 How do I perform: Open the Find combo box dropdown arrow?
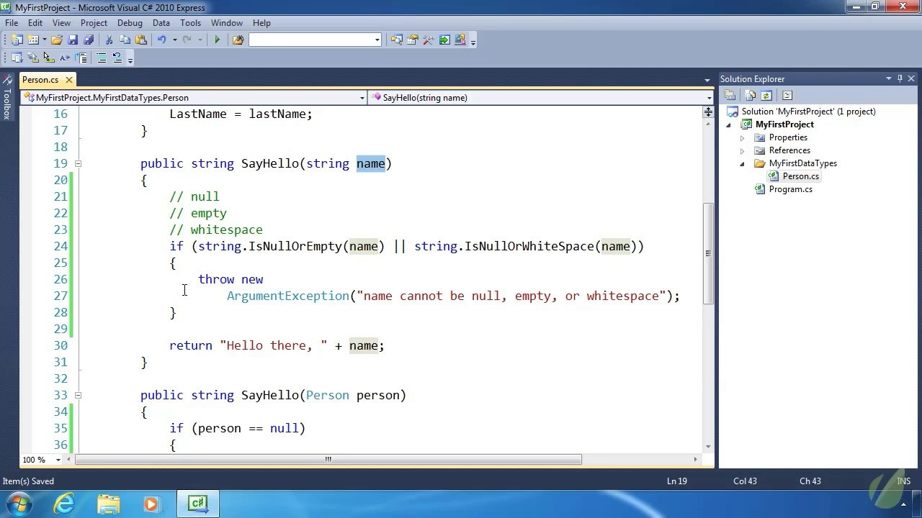click(377, 40)
